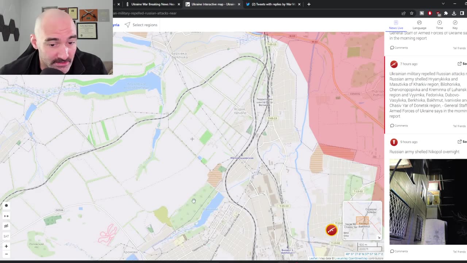
Task: Click Tell friends under the Nikopol photo
Action: (459, 252)
